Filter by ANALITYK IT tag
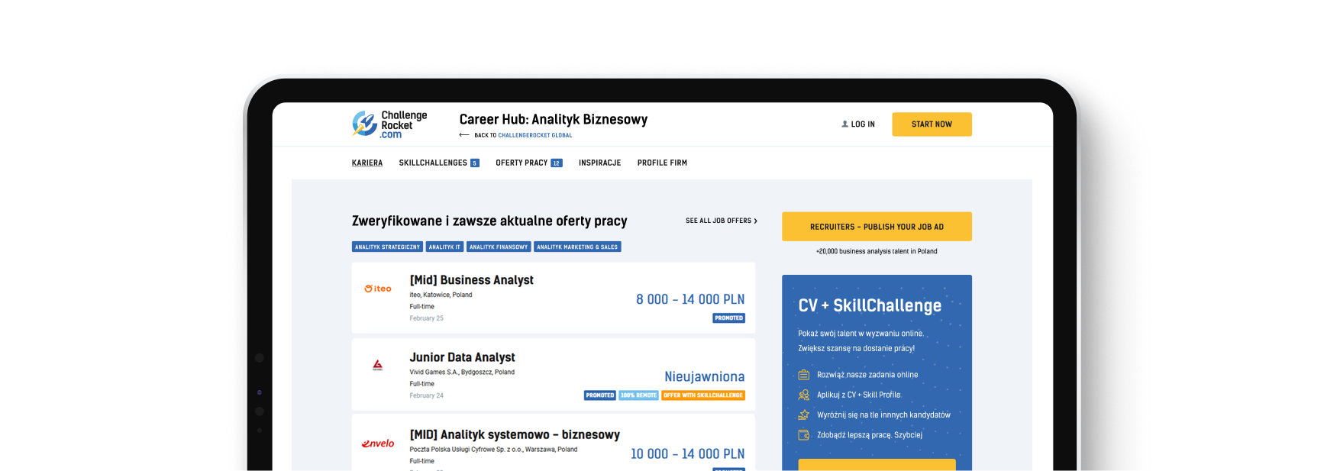 coord(444,247)
